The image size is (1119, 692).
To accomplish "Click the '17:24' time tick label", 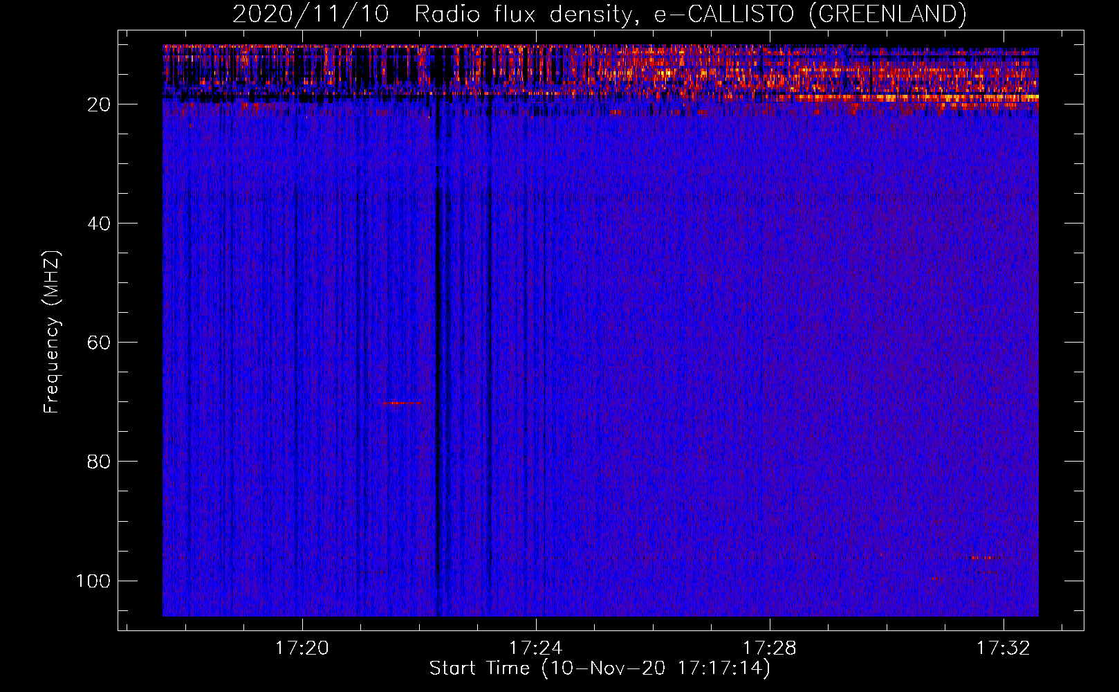I will click(x=536, y=648).
